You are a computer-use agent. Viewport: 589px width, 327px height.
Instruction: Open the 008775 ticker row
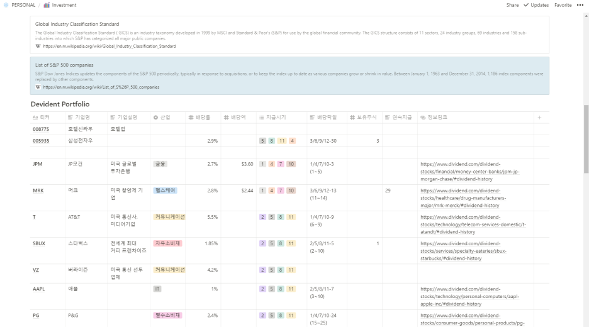pyautogui.click(x=41, y=129)
